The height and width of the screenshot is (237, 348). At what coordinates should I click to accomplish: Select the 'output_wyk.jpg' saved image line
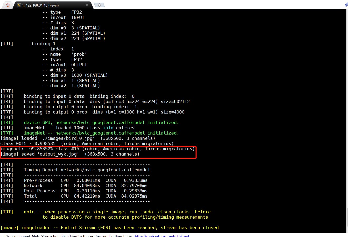(70, 154)
